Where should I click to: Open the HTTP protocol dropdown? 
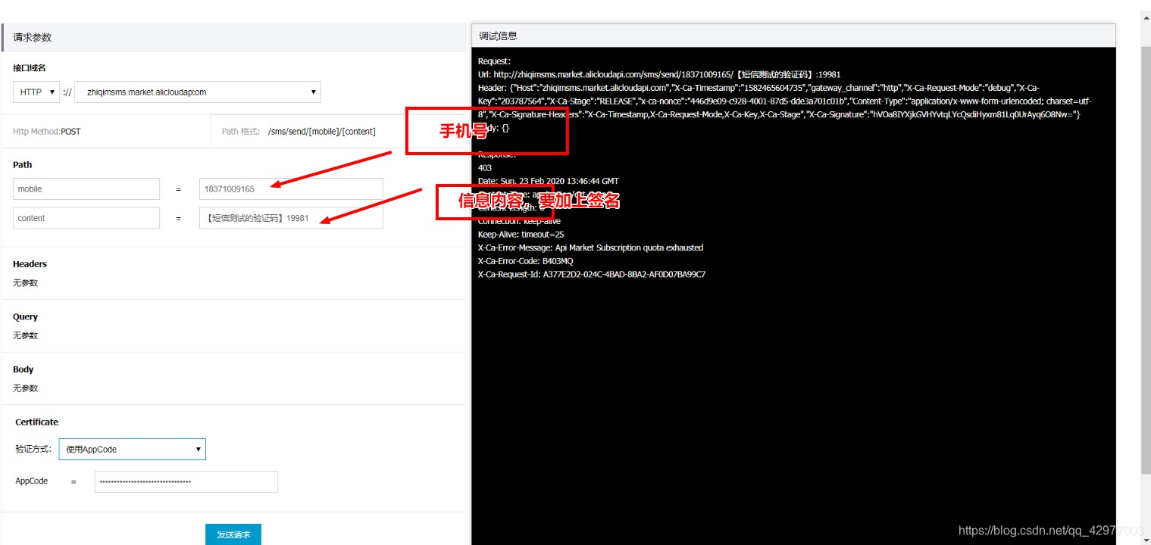point(36,92)
